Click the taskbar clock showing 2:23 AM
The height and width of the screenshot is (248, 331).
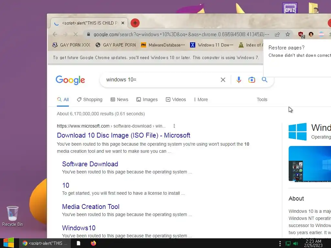point(313,243)
